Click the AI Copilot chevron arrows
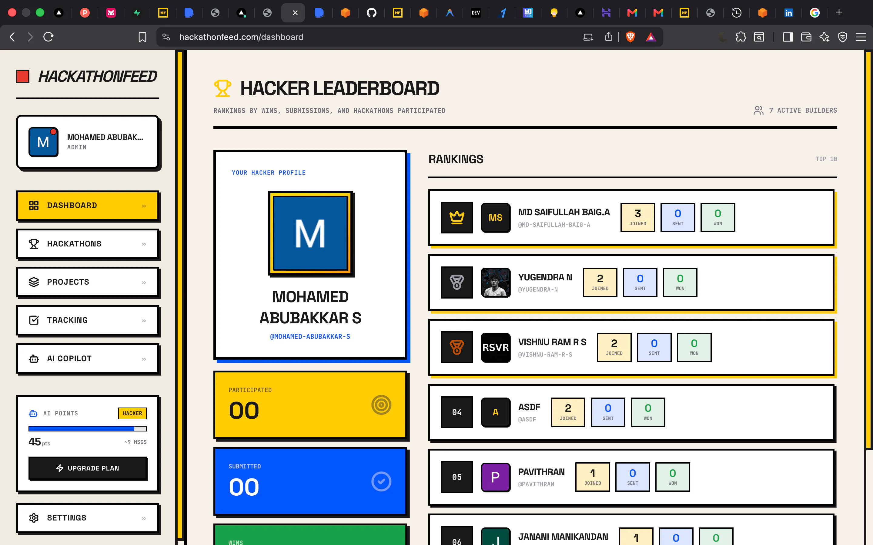The width and height of the screenshot is (873, 545). (x=144, y=359)
